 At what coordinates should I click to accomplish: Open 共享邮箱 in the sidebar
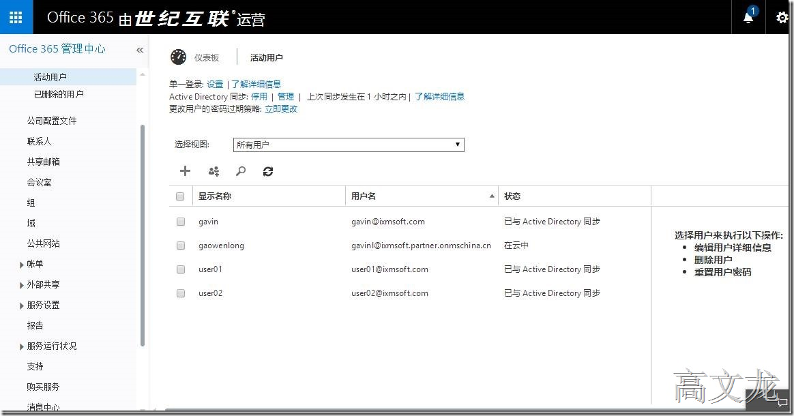pos(43,162)
